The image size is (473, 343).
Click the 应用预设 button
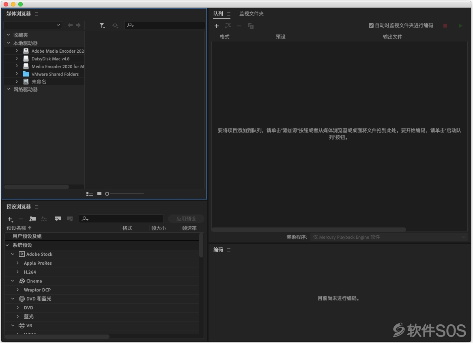click(x=186, y=219)
